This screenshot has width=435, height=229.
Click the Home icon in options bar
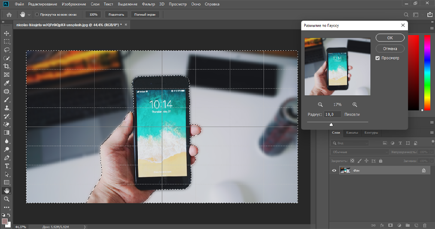[x=9, y=15]
